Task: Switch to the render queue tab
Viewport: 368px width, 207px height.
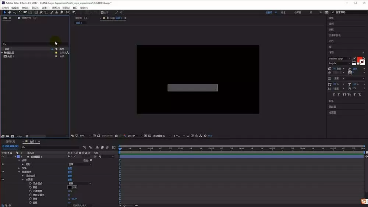Action: click(10, 142)
